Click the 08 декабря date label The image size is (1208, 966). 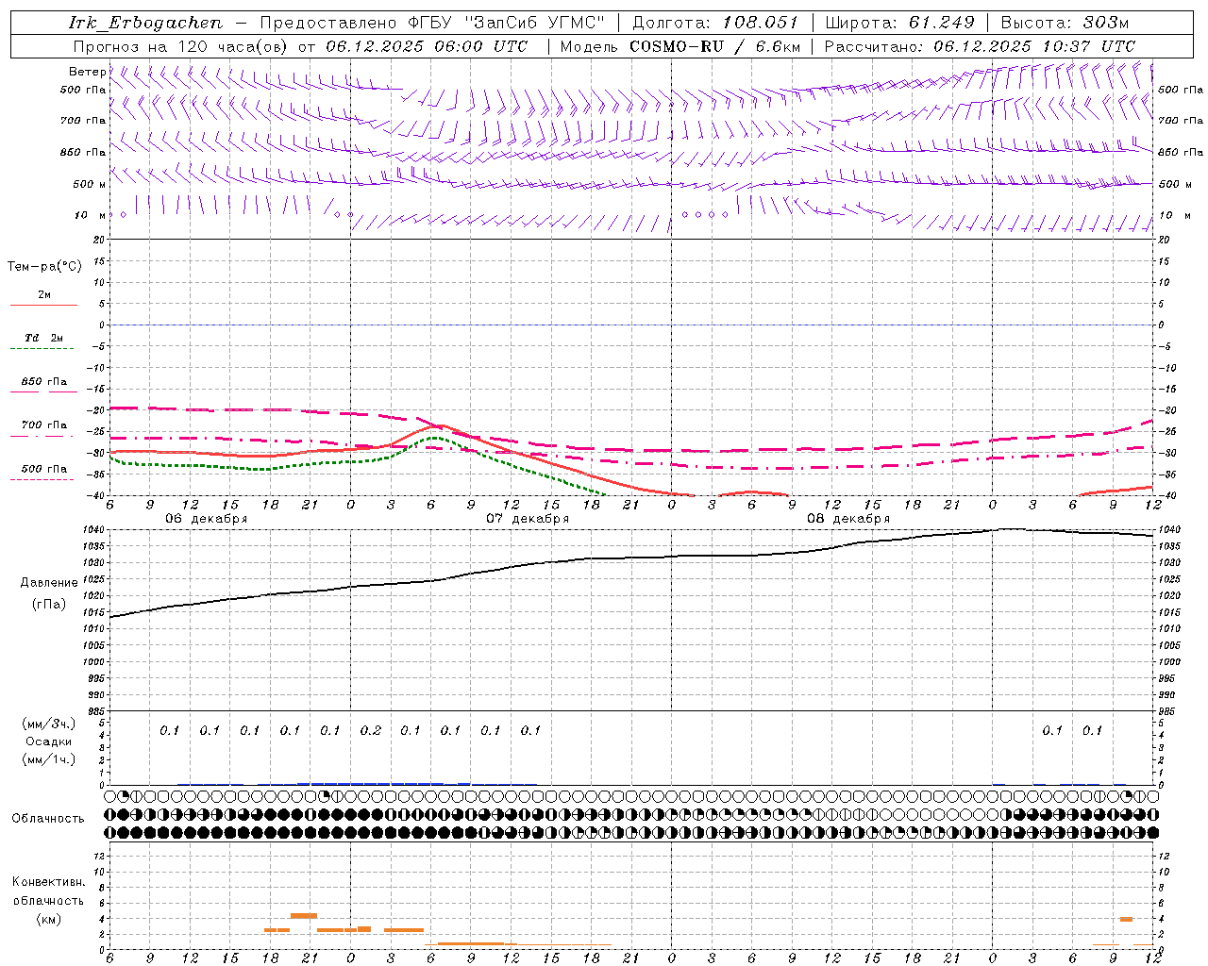tap(848, 518)
